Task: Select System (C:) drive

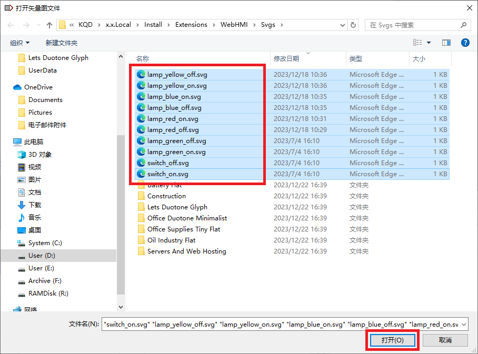Action: 45,243
